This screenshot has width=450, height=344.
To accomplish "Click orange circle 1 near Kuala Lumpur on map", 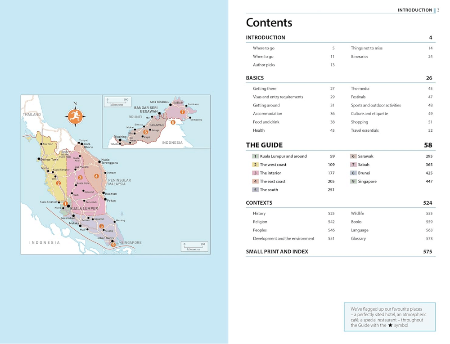I will click(x=65, y=204).
